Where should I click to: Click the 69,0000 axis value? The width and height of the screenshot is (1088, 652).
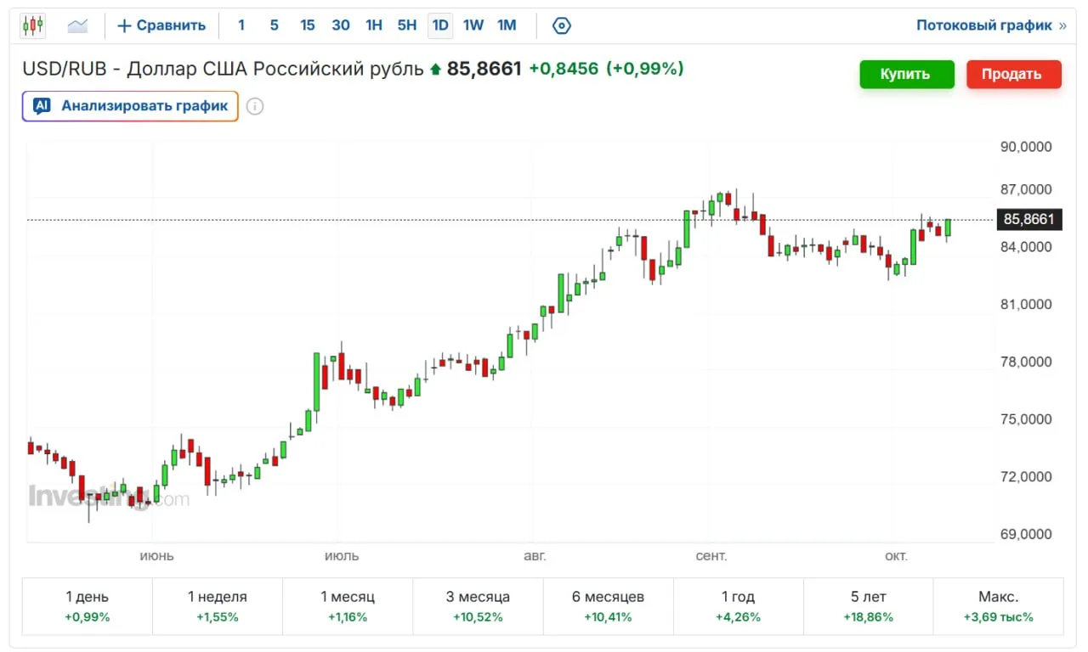pyautogui.click(x=1026, y=534)
